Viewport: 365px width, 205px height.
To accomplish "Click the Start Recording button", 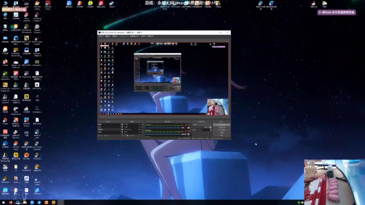I will [x=222, y=128].
